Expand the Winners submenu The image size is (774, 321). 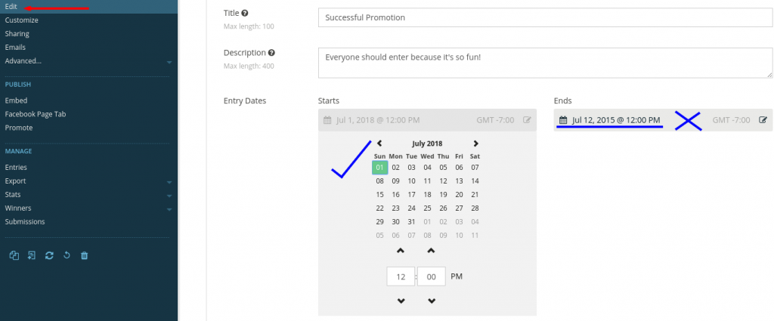(169, 209)
